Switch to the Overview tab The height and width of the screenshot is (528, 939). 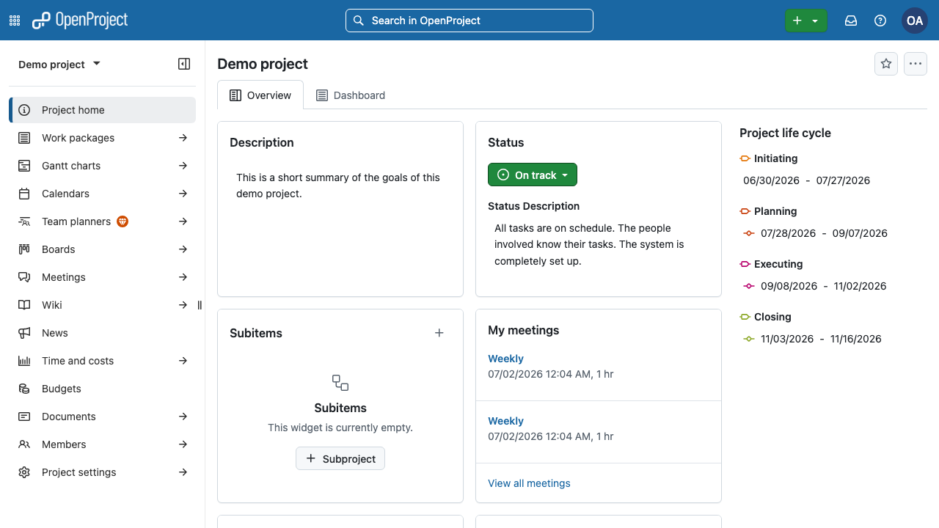click(260, 95)
